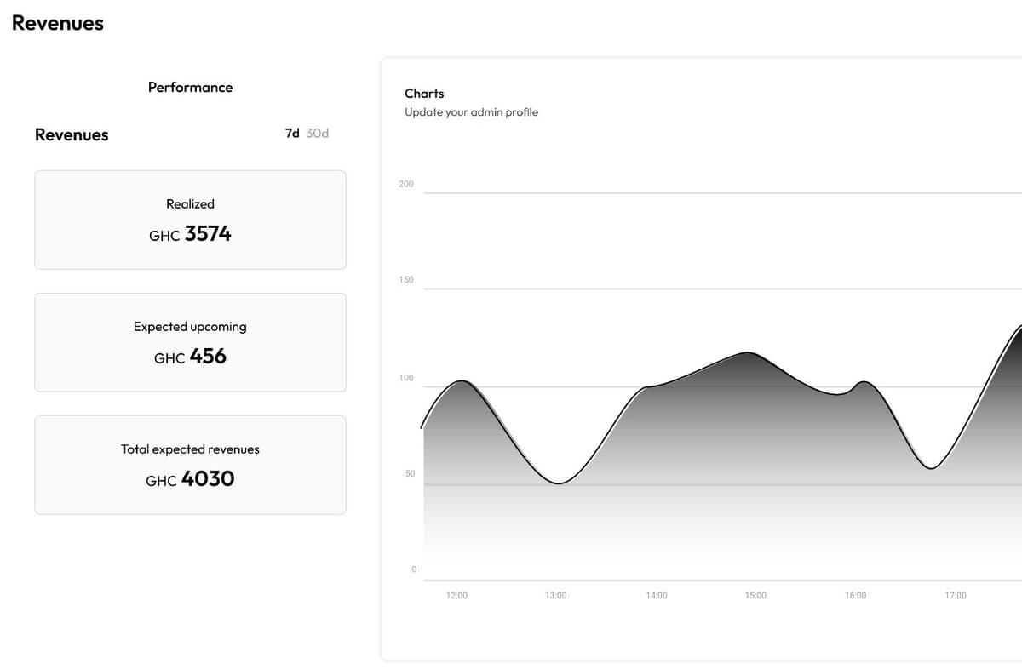Open the Total expected revenues card
Screen dimensions: 1022x669
point(189,464)
